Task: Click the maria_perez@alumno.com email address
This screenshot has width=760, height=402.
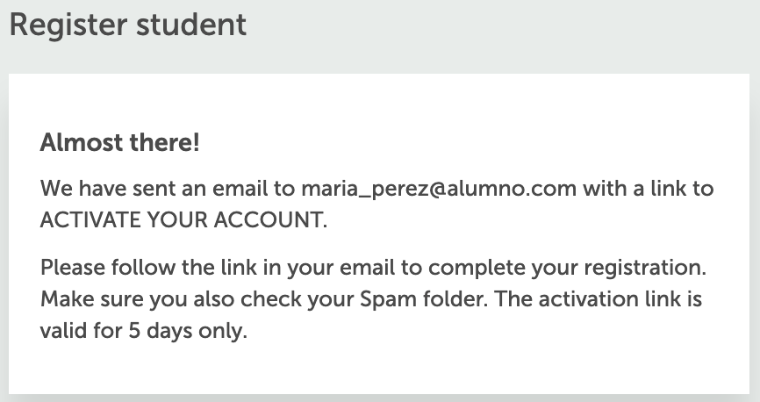Action: (440, 189)
